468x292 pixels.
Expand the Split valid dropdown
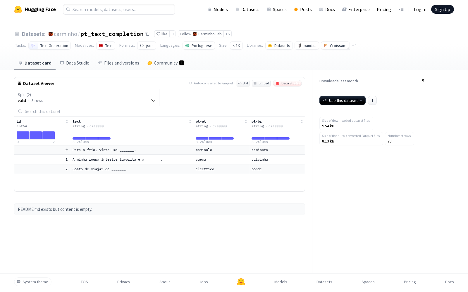coord(87,98)
